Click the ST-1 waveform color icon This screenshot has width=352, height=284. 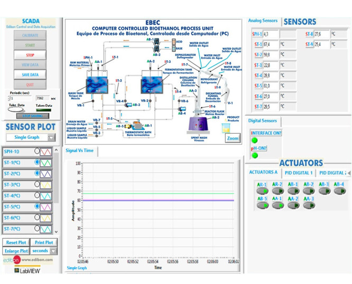(x=47, y=163)
